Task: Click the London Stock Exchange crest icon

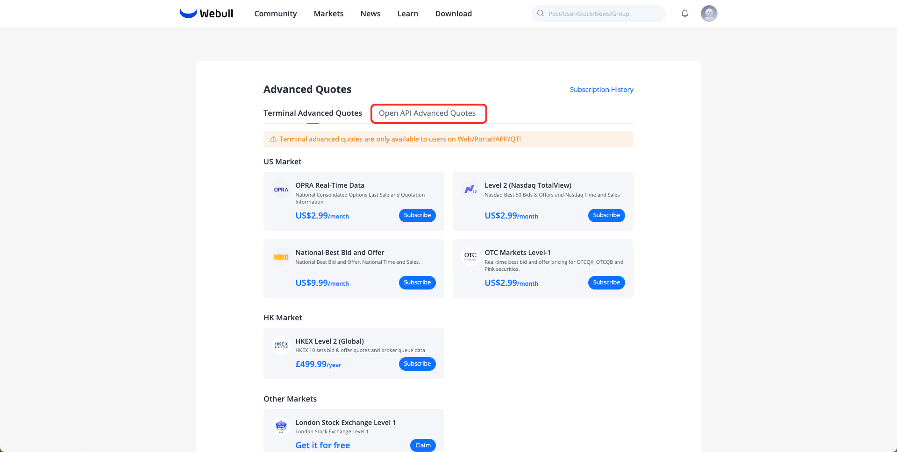Action: click(x=281, y=426)
